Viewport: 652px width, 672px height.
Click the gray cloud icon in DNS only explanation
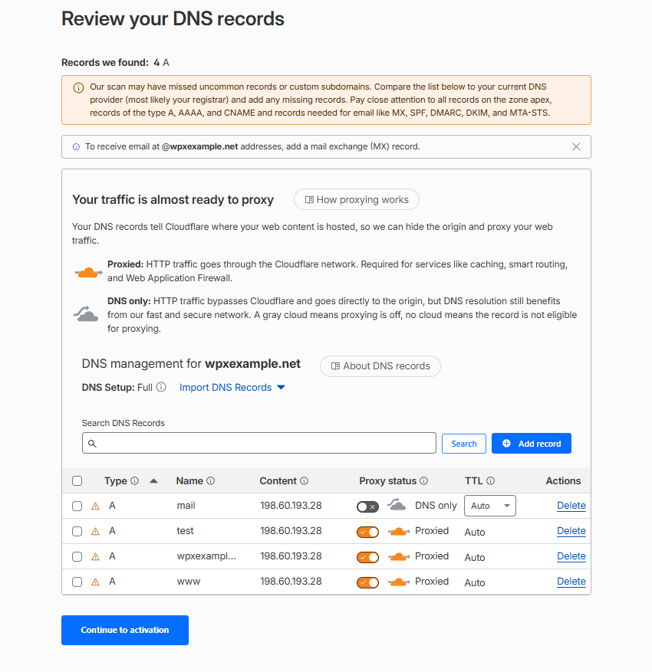(86, 313)
